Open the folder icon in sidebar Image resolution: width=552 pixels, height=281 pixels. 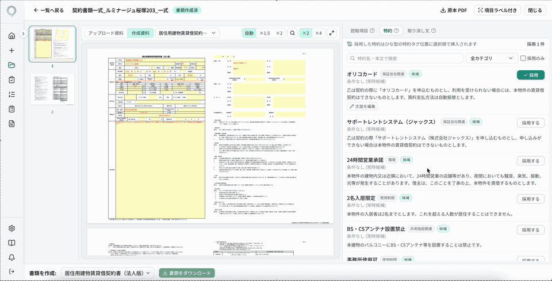click(x=11, y=65)
